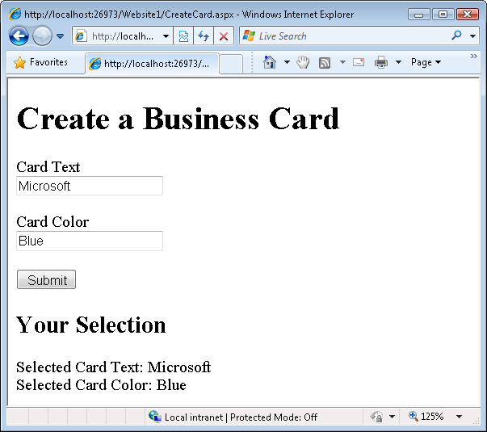
Task: Click the Home icon in command bar
Action: (270, 62)
